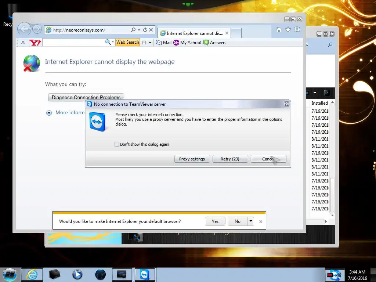Click Yes to make IE default browser

(x=215, y=221)
